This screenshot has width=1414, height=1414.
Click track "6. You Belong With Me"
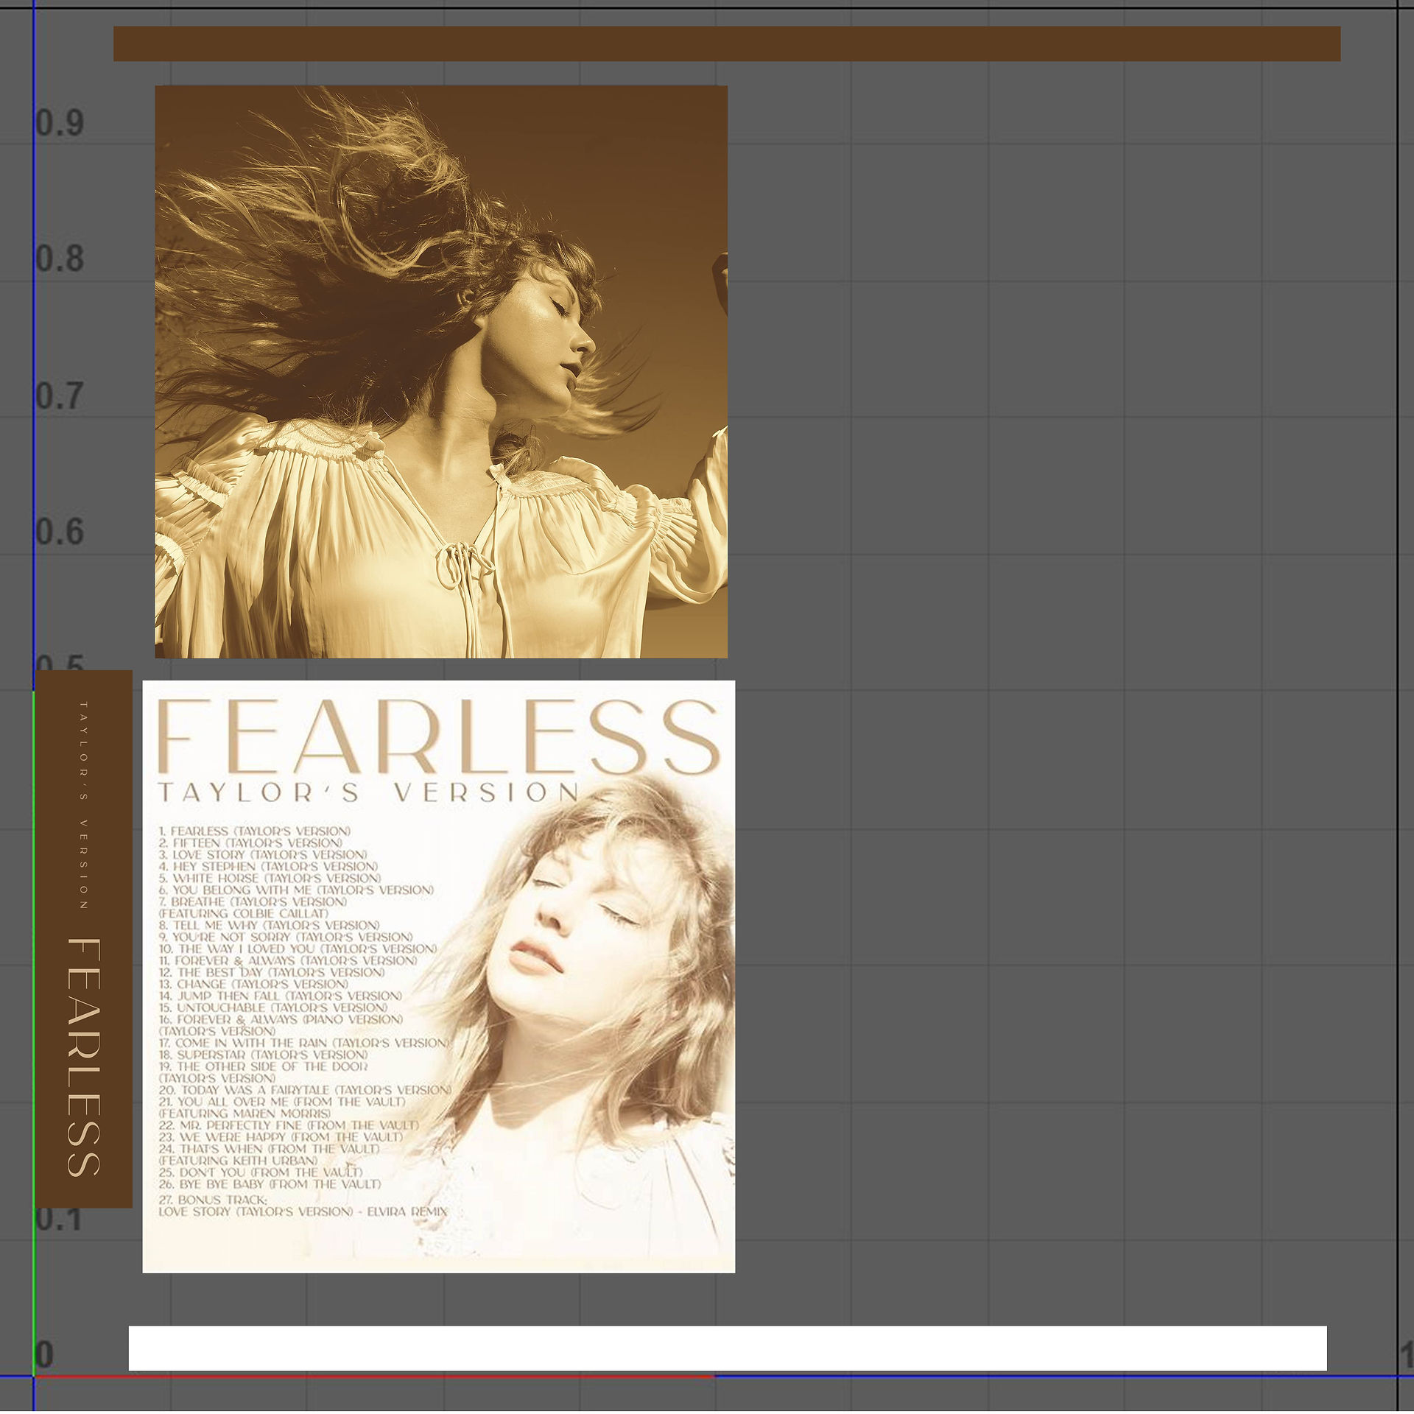[x=296, y=890]
